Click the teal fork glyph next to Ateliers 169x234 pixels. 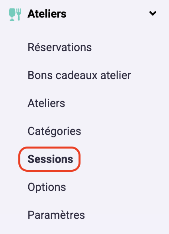click(x=19, y=14)
